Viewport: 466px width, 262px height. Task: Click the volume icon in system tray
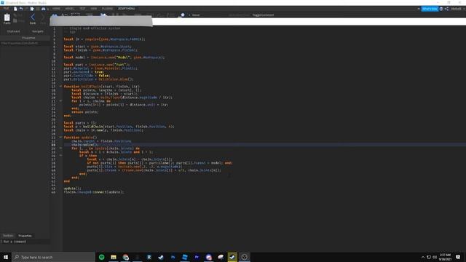coord(435,257)
